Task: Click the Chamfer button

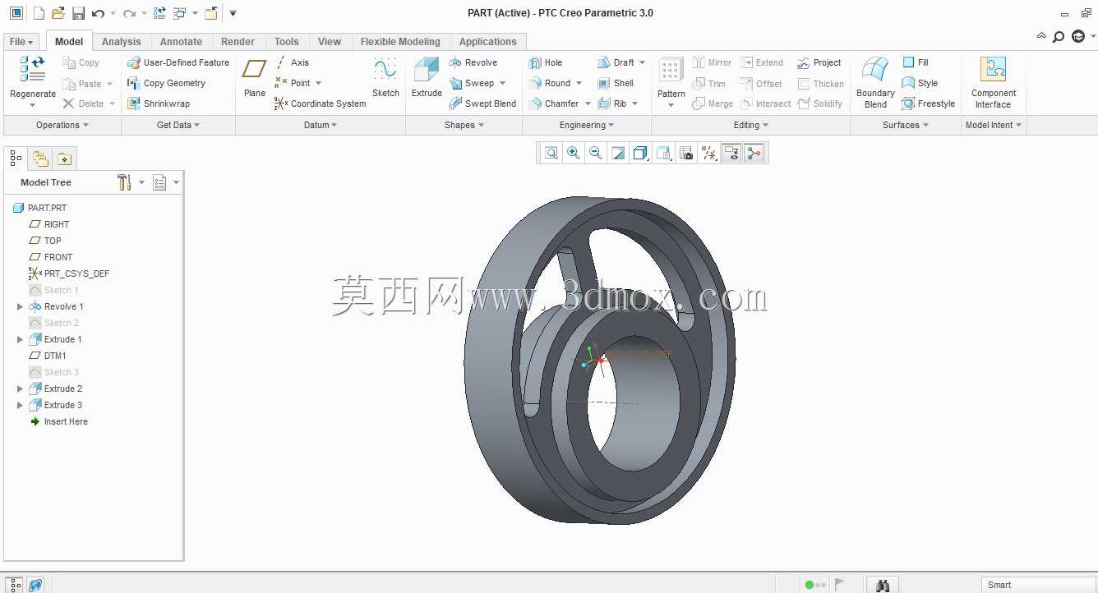Action: point(553,103)
